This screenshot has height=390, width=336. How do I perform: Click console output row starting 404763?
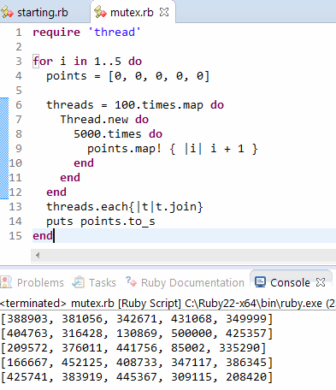point(137,333)
